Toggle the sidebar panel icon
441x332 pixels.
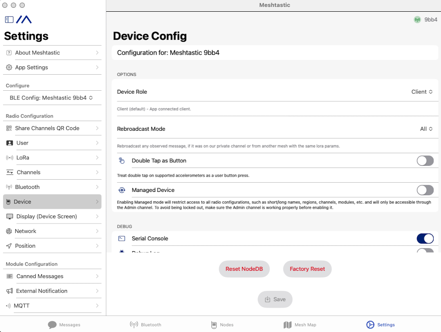click(9, 20)
